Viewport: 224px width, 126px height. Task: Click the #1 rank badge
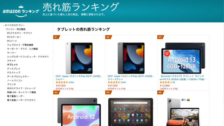point(56,37)
